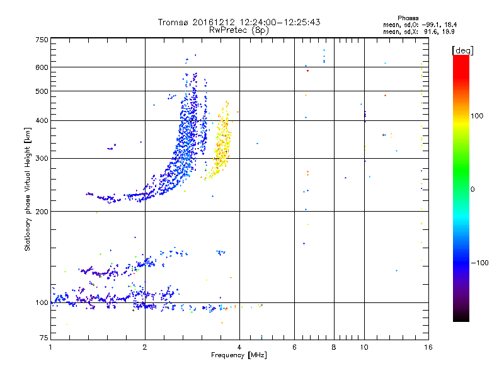Click the "100" label beside the colorbar

[x=477, y=116]
